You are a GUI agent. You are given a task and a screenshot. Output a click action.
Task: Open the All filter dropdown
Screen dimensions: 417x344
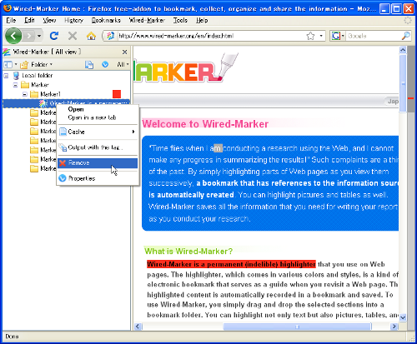pyautogui.click(x=123, y=64)
